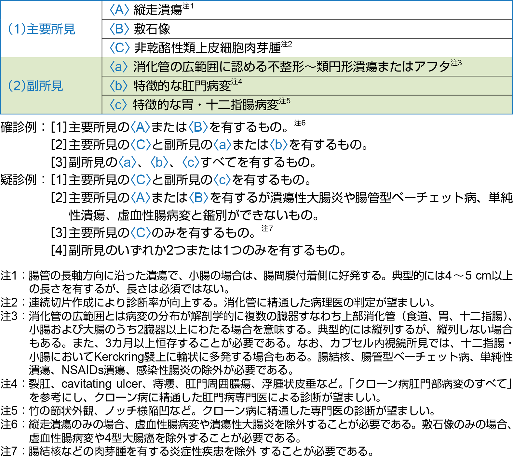Open superscript 注1 beside 縦走潰瘍

click(188, 6)
